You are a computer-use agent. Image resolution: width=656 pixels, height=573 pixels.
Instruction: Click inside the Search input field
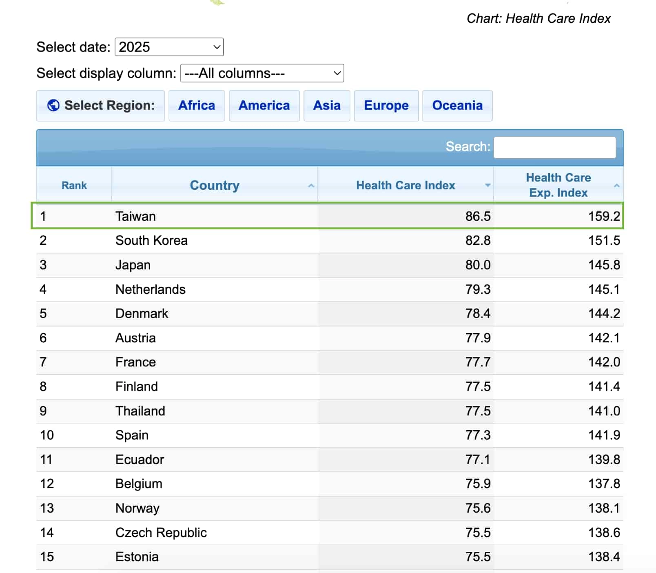[554, 147]
